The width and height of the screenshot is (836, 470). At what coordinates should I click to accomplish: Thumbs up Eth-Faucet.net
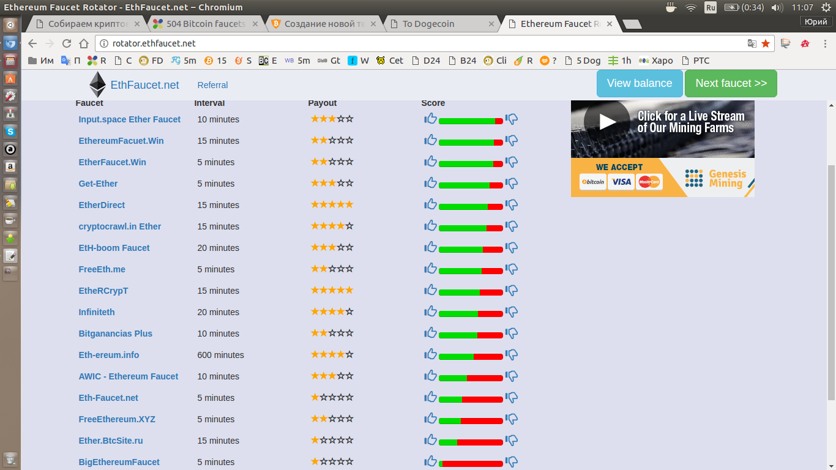pos(431,397)
